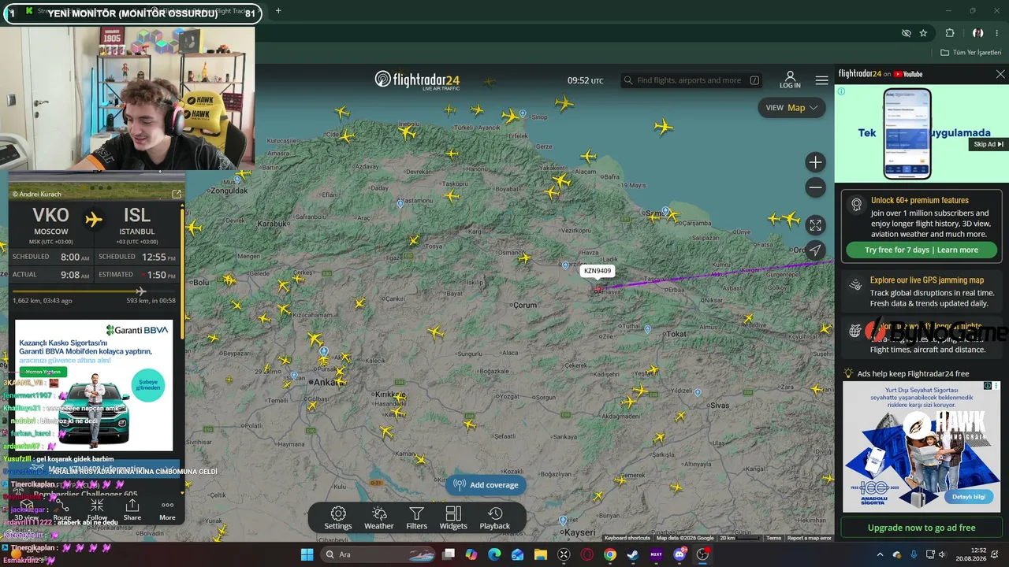Open the photo source link icon

click(x=177, y=194)
